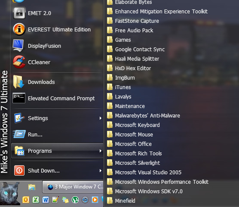Launch the Elevated Command Prompt
This screenshot has height=207, width=239.
click(57, 98)
